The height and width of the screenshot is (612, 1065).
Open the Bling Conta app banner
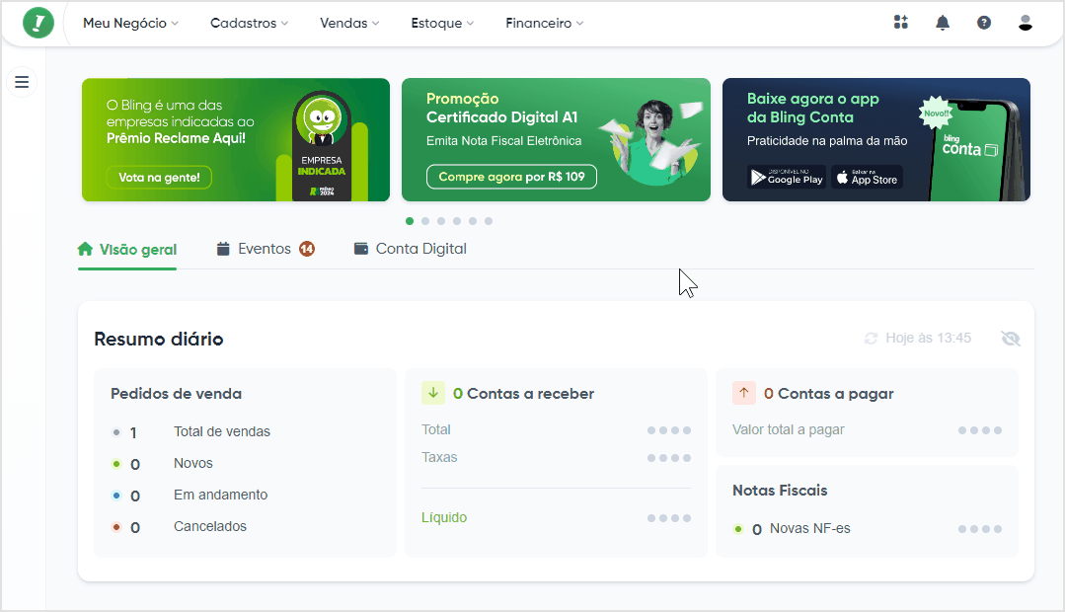(x=876, y=139)
